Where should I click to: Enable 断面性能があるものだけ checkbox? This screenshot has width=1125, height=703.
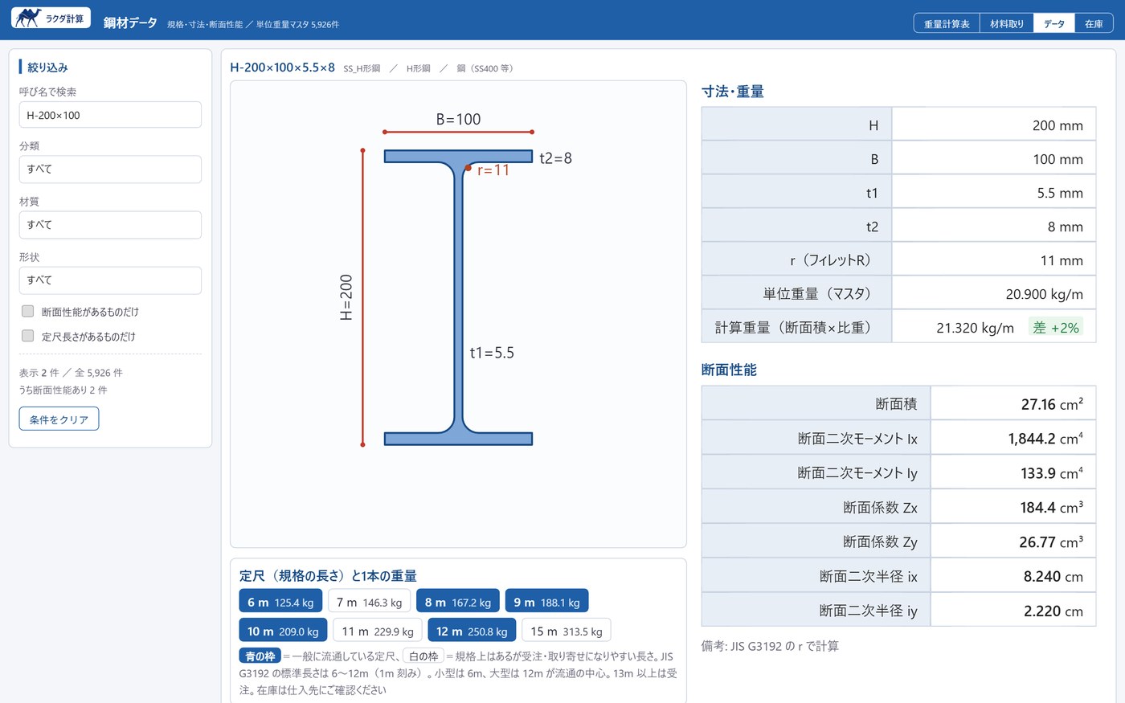click(x=27, y=311)
